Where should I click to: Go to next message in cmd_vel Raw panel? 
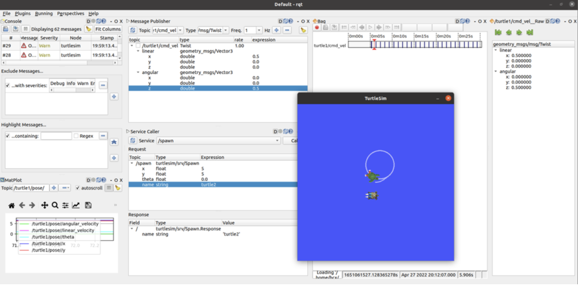tap(519, 33)
